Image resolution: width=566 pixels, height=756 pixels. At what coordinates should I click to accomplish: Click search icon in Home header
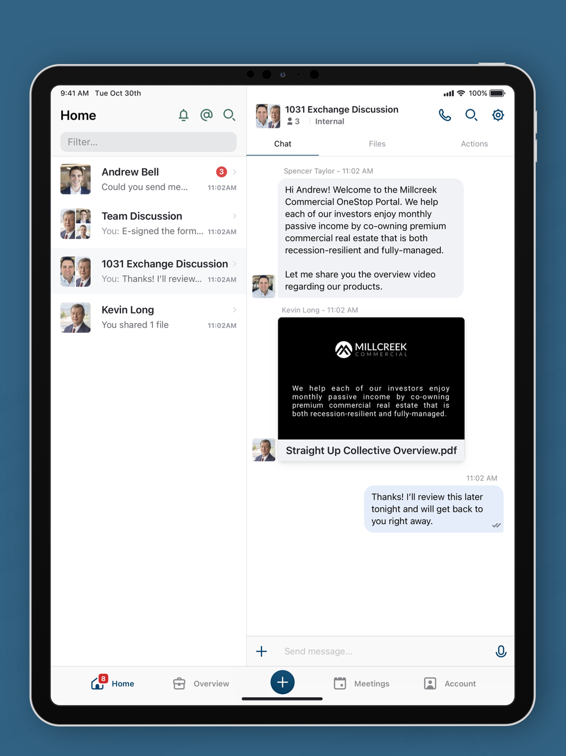click(x=229, y=115)
